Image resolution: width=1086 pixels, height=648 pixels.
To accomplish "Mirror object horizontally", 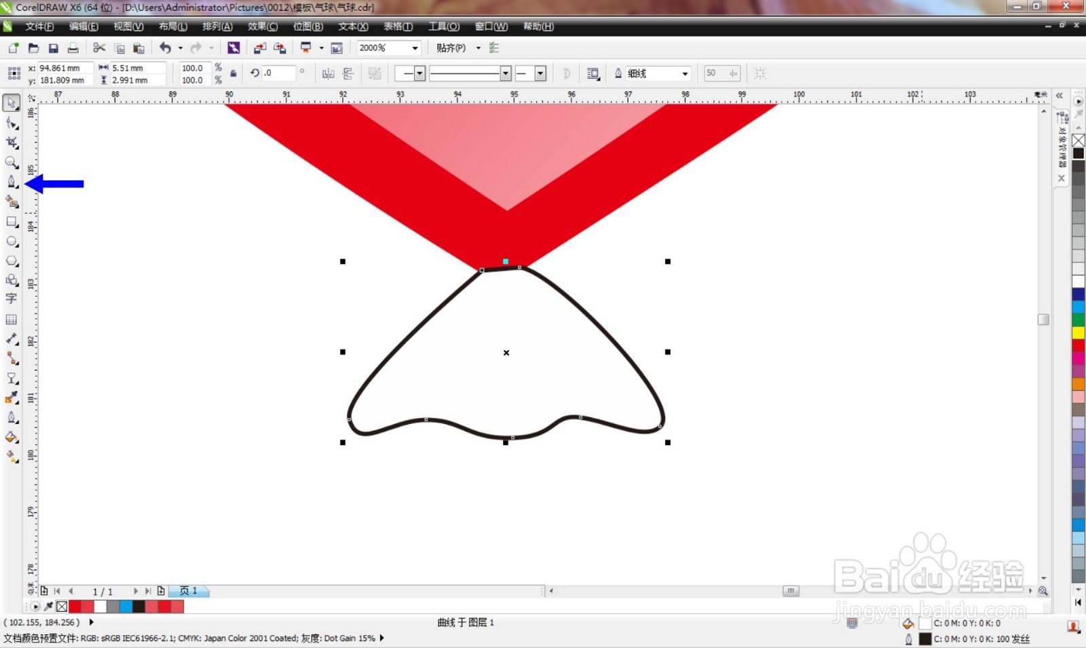I will pos(329,73).
